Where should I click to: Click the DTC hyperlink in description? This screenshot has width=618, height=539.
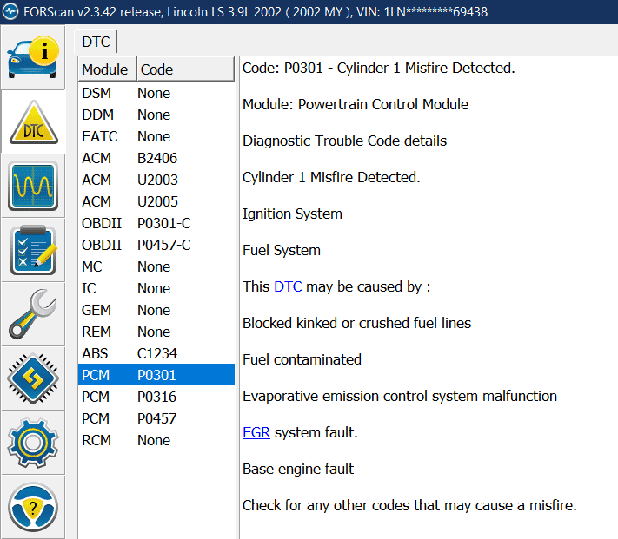coord(288,286)
